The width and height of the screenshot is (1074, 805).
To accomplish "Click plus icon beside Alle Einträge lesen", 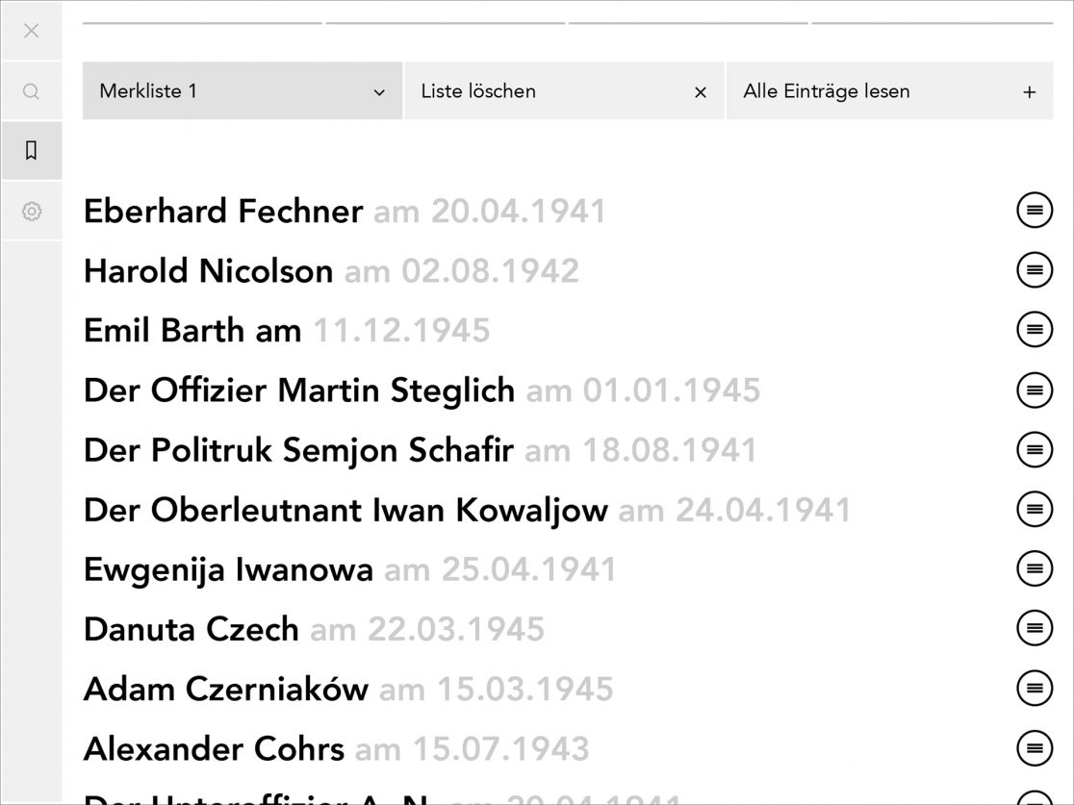I will [1029, 92].
